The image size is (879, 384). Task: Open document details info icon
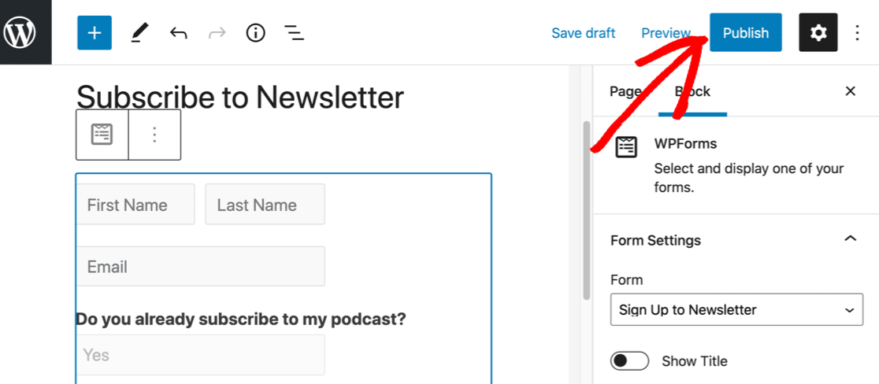tap(255, 33)
